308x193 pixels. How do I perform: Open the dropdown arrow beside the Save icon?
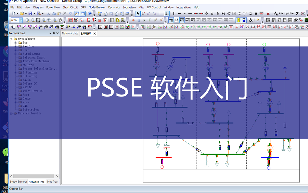click(x=34, y=13)
